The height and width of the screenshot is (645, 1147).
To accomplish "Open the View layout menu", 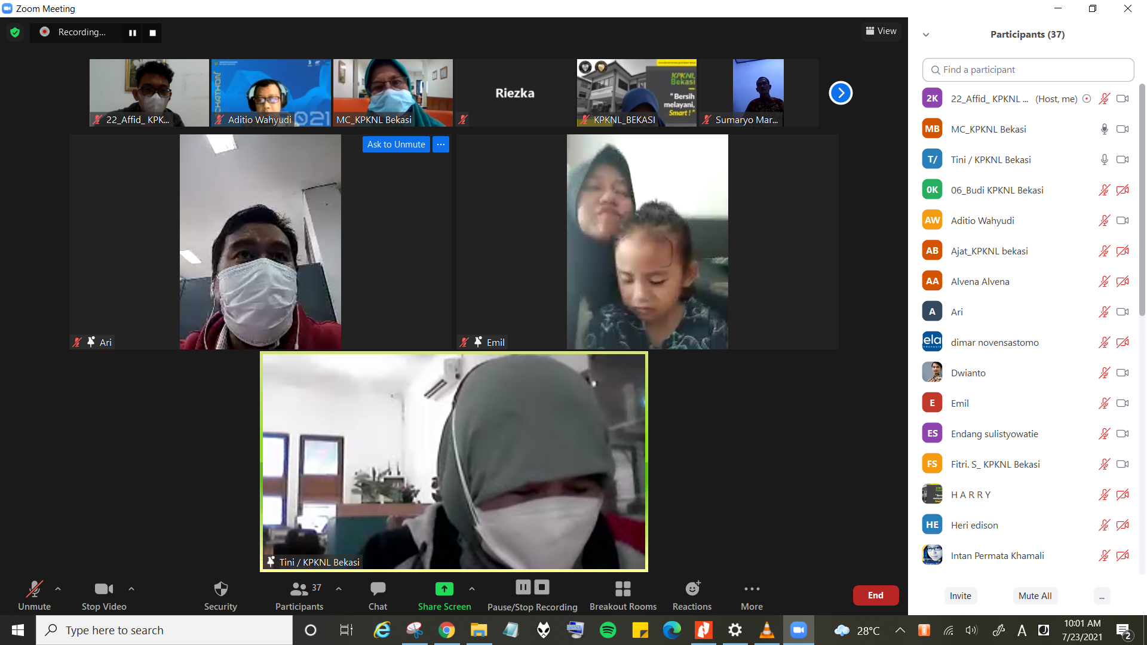I will point(881,31).
